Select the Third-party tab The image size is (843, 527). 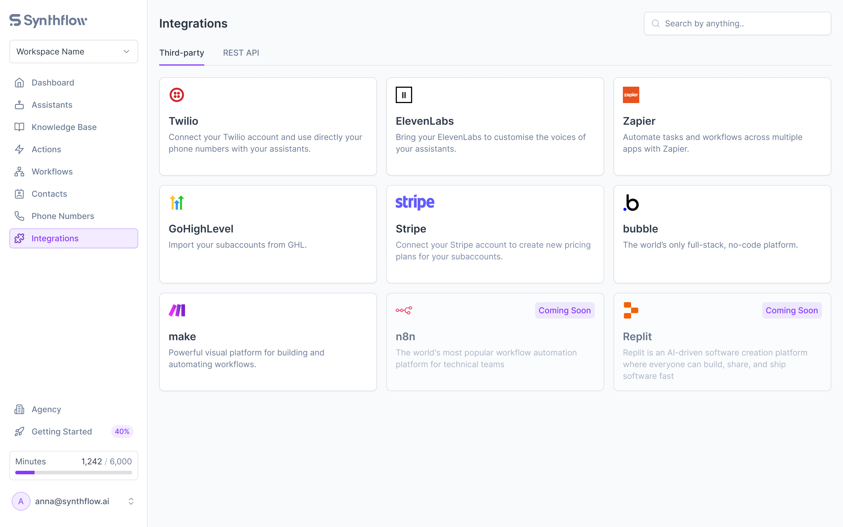click(181, 53)
